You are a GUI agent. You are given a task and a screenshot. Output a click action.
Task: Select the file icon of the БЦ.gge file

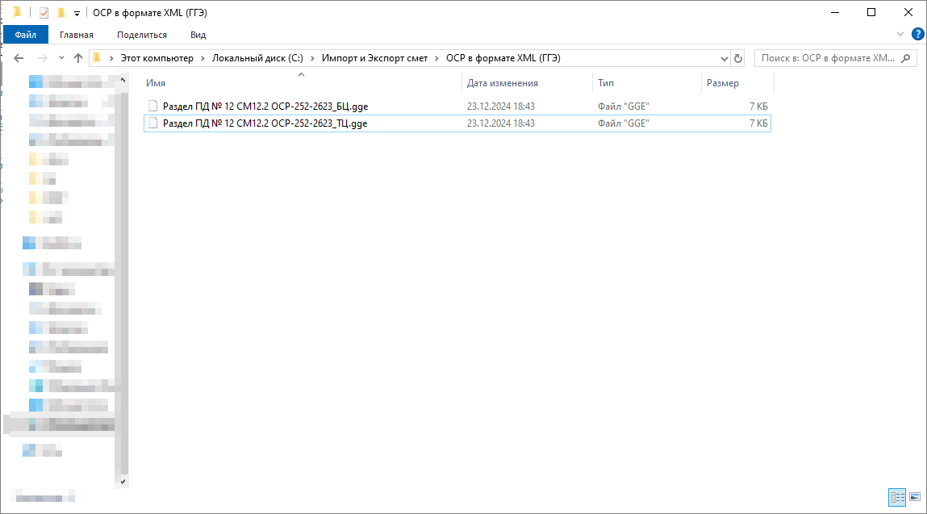(x=153, y=106)
